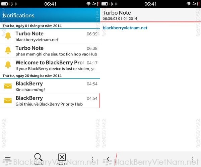Tap the Search magnifier icon
Viewport: 201px width, 167px height.
38,157
